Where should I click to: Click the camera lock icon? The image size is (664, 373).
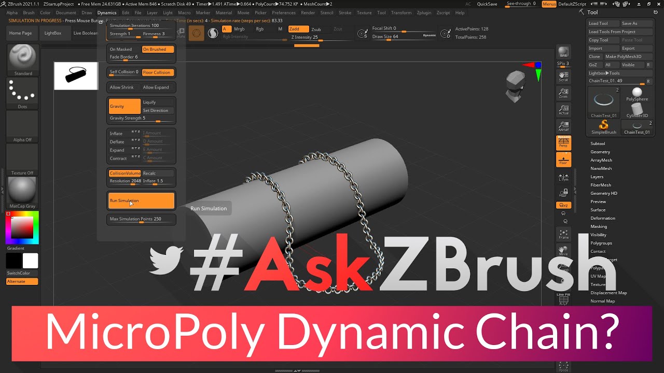[563, 193]
